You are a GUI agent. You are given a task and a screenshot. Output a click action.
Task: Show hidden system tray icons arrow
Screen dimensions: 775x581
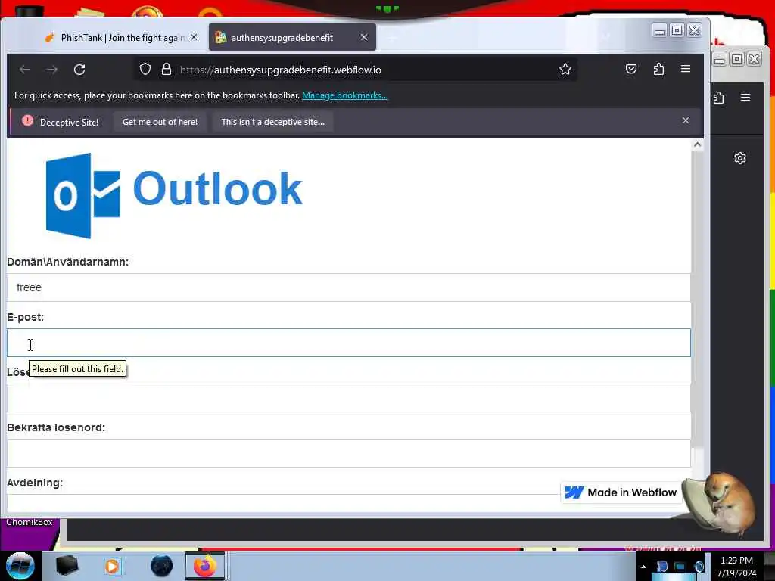(643, 566)
